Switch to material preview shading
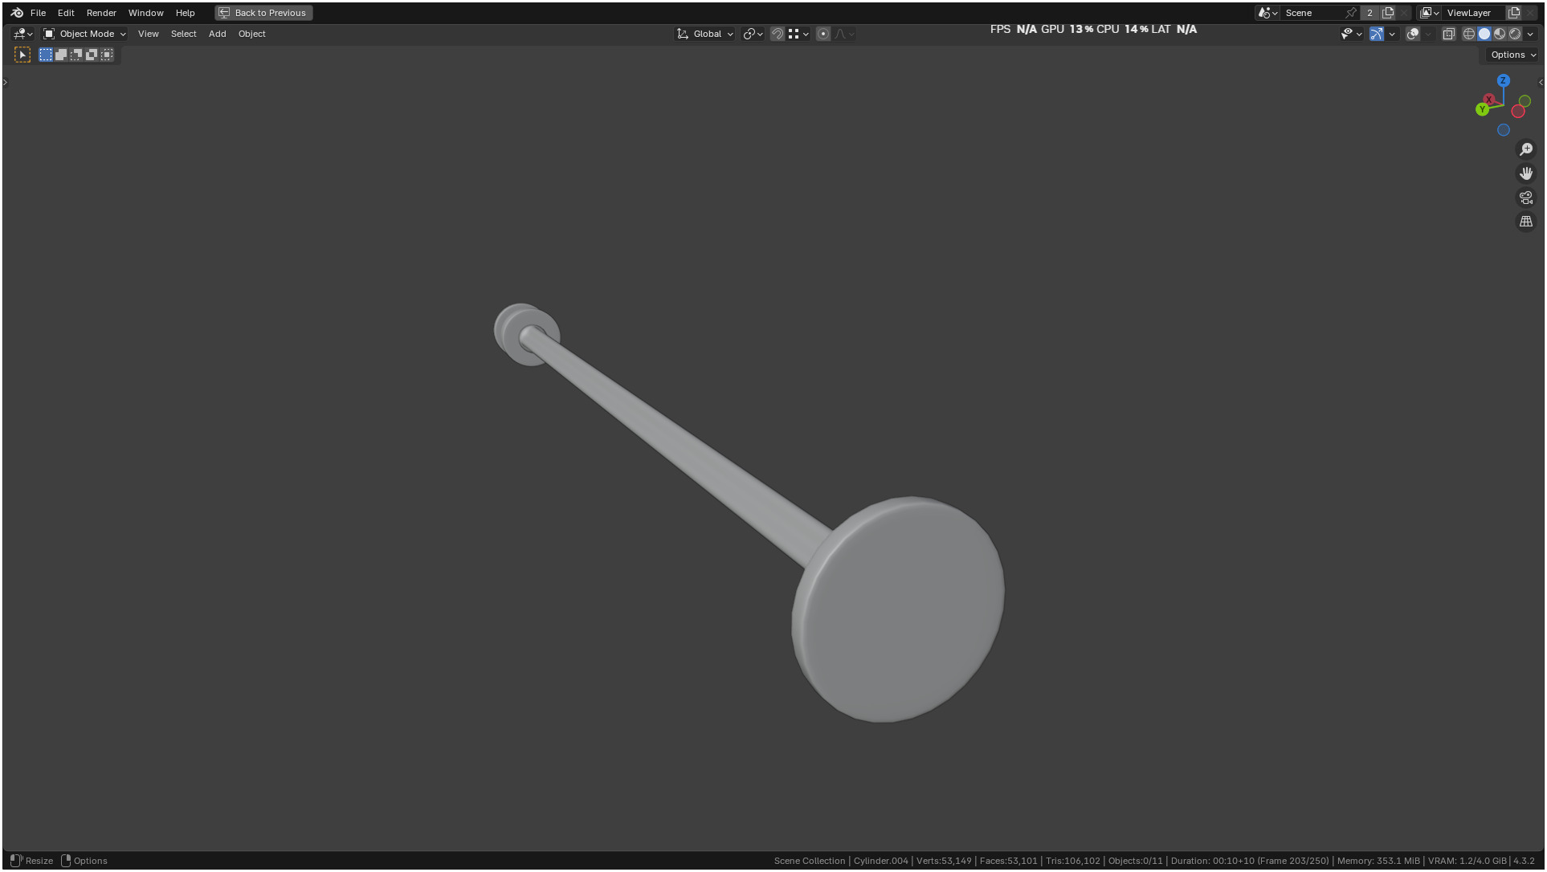 coord(1500,34)
